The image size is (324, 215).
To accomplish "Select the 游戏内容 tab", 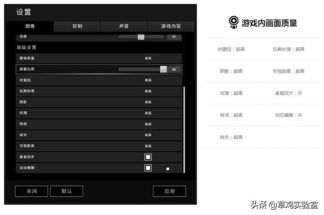I will [171, 26].
